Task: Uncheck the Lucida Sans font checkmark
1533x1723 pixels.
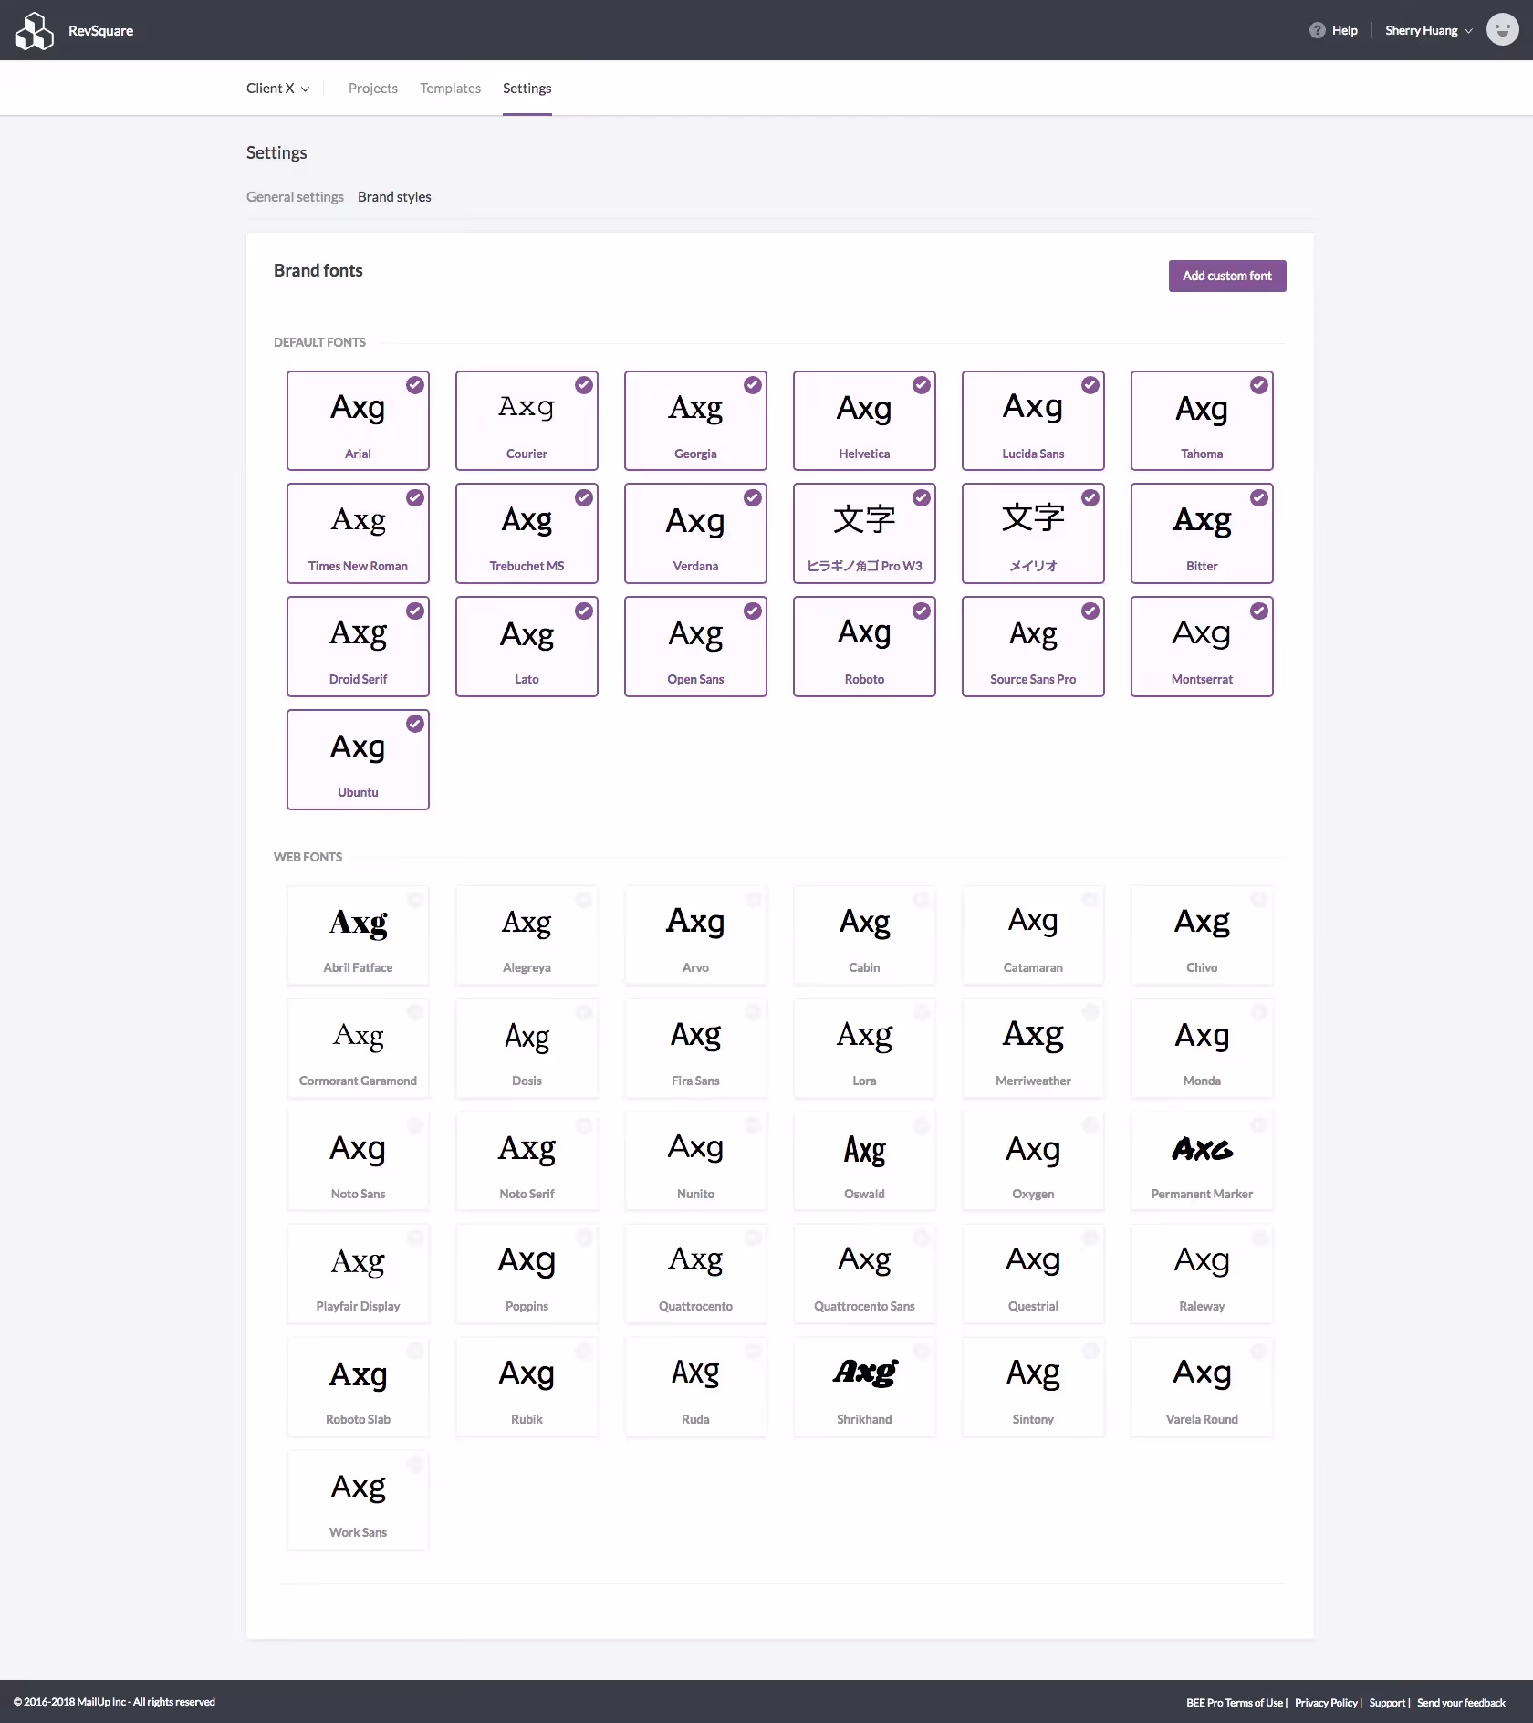Action: click(x=1090, y=385)
